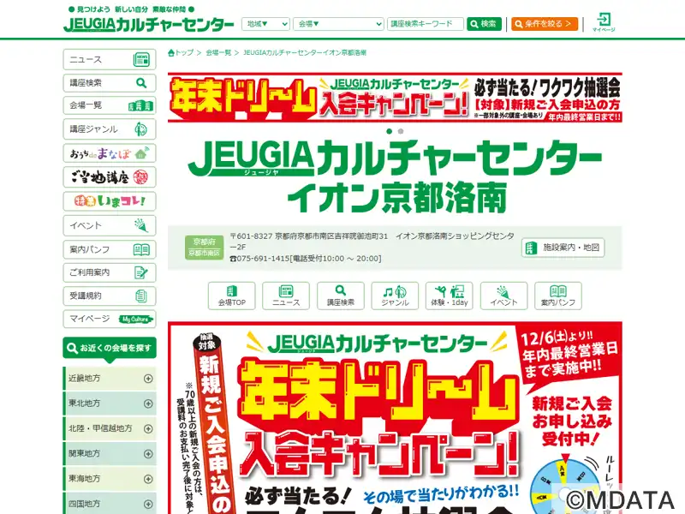Open ニュース in the left sidebar
The height and width of the screenshot is (514, 685).
(110, 59)
